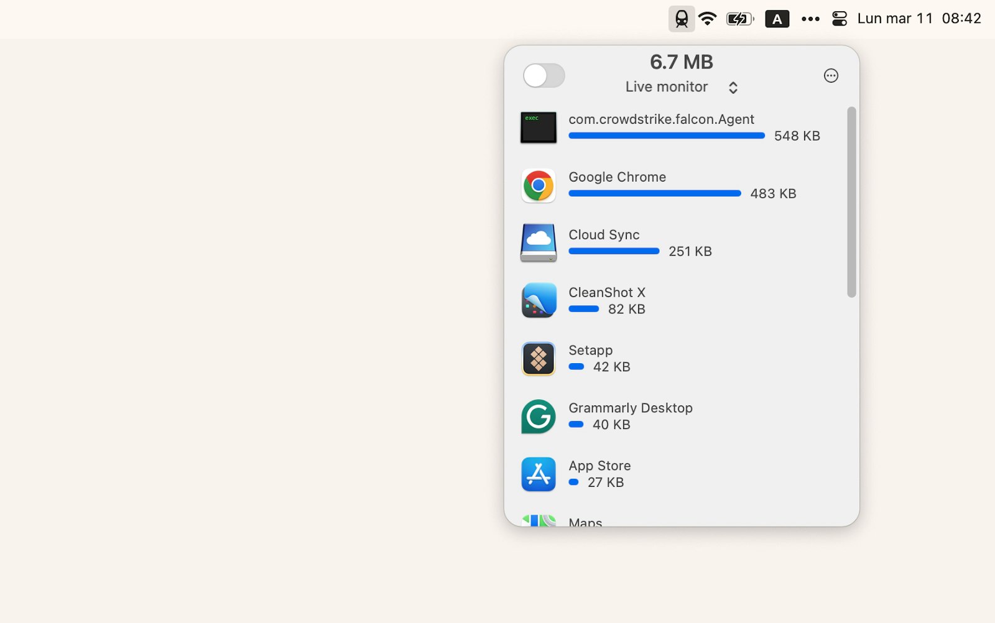The width and height of the screenshot is (995, 623).
Task: Click the 251 KB usage value
Action: click(x=690, y=252)
